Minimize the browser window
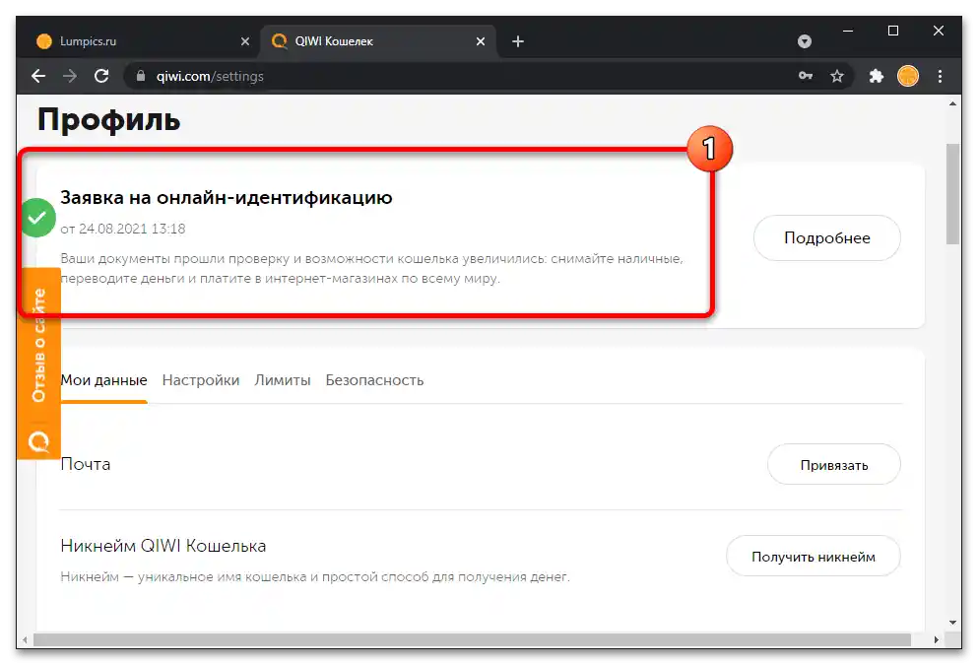Viewport: 978px width, 665px height. 848,31
